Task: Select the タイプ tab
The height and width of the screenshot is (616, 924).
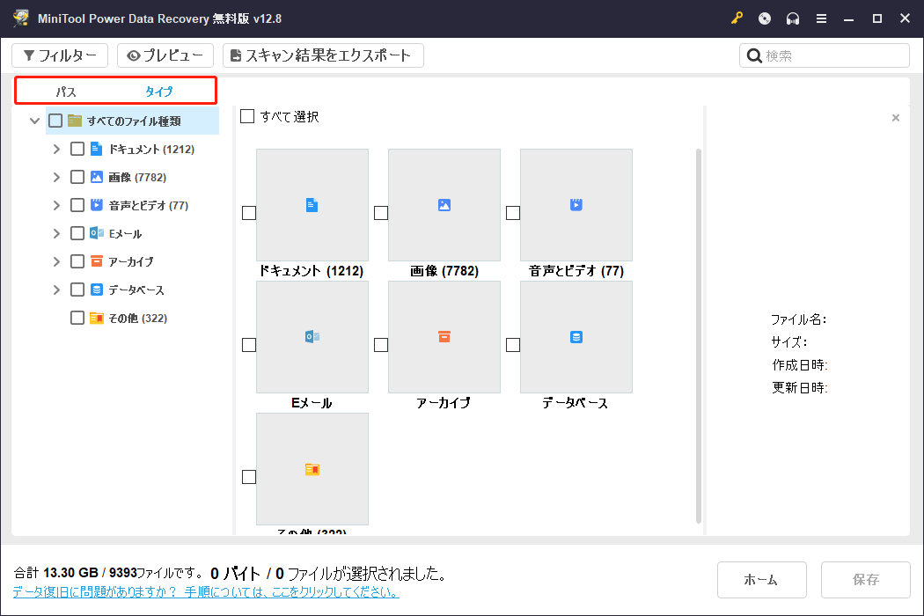Action: pos(161,90)
